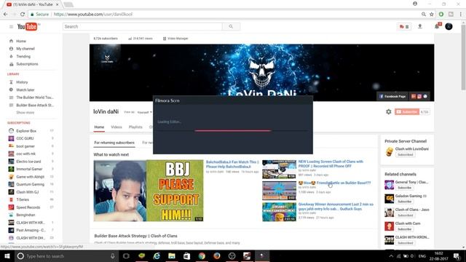
Task: Open GiveAway Winner Announcement video link
Action: coord(336,207)
